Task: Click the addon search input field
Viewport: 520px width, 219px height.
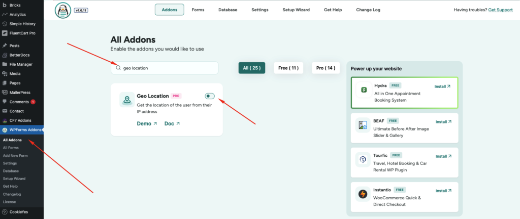Action: (165, 68)
